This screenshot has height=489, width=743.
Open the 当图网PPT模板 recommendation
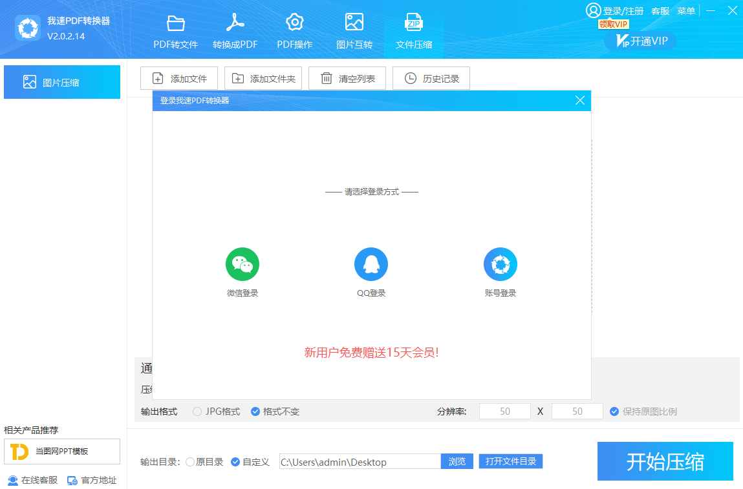(62, 452)
